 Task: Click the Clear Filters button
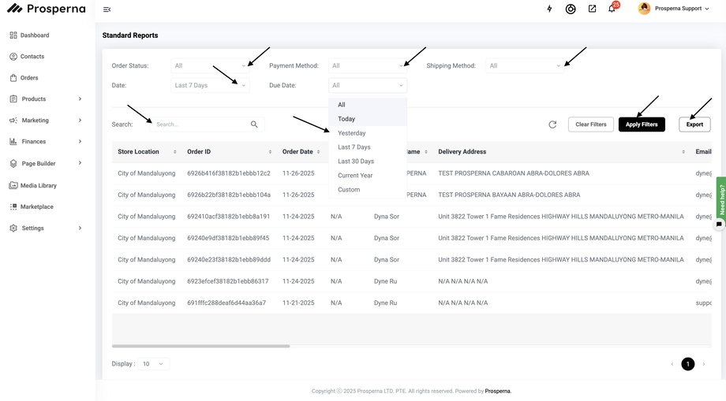(x=591, y=124)
